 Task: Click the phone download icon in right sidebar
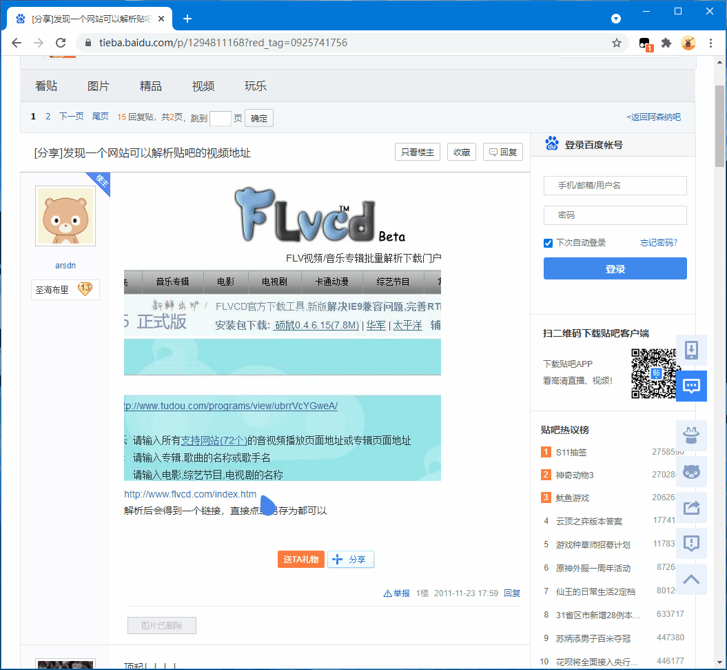[691, 349]
